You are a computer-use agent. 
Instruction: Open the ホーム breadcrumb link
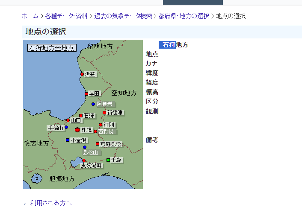click(x=30, y=16)
